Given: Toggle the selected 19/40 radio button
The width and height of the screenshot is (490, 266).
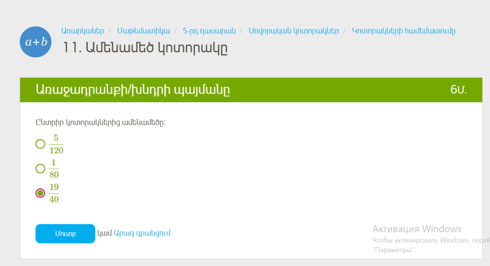Looking at the screenshot, I should [x=40, y=193].
